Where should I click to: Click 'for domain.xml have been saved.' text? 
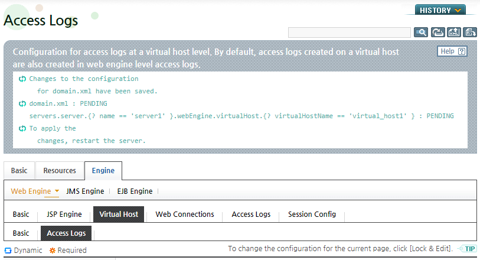[x=97, y=91]
